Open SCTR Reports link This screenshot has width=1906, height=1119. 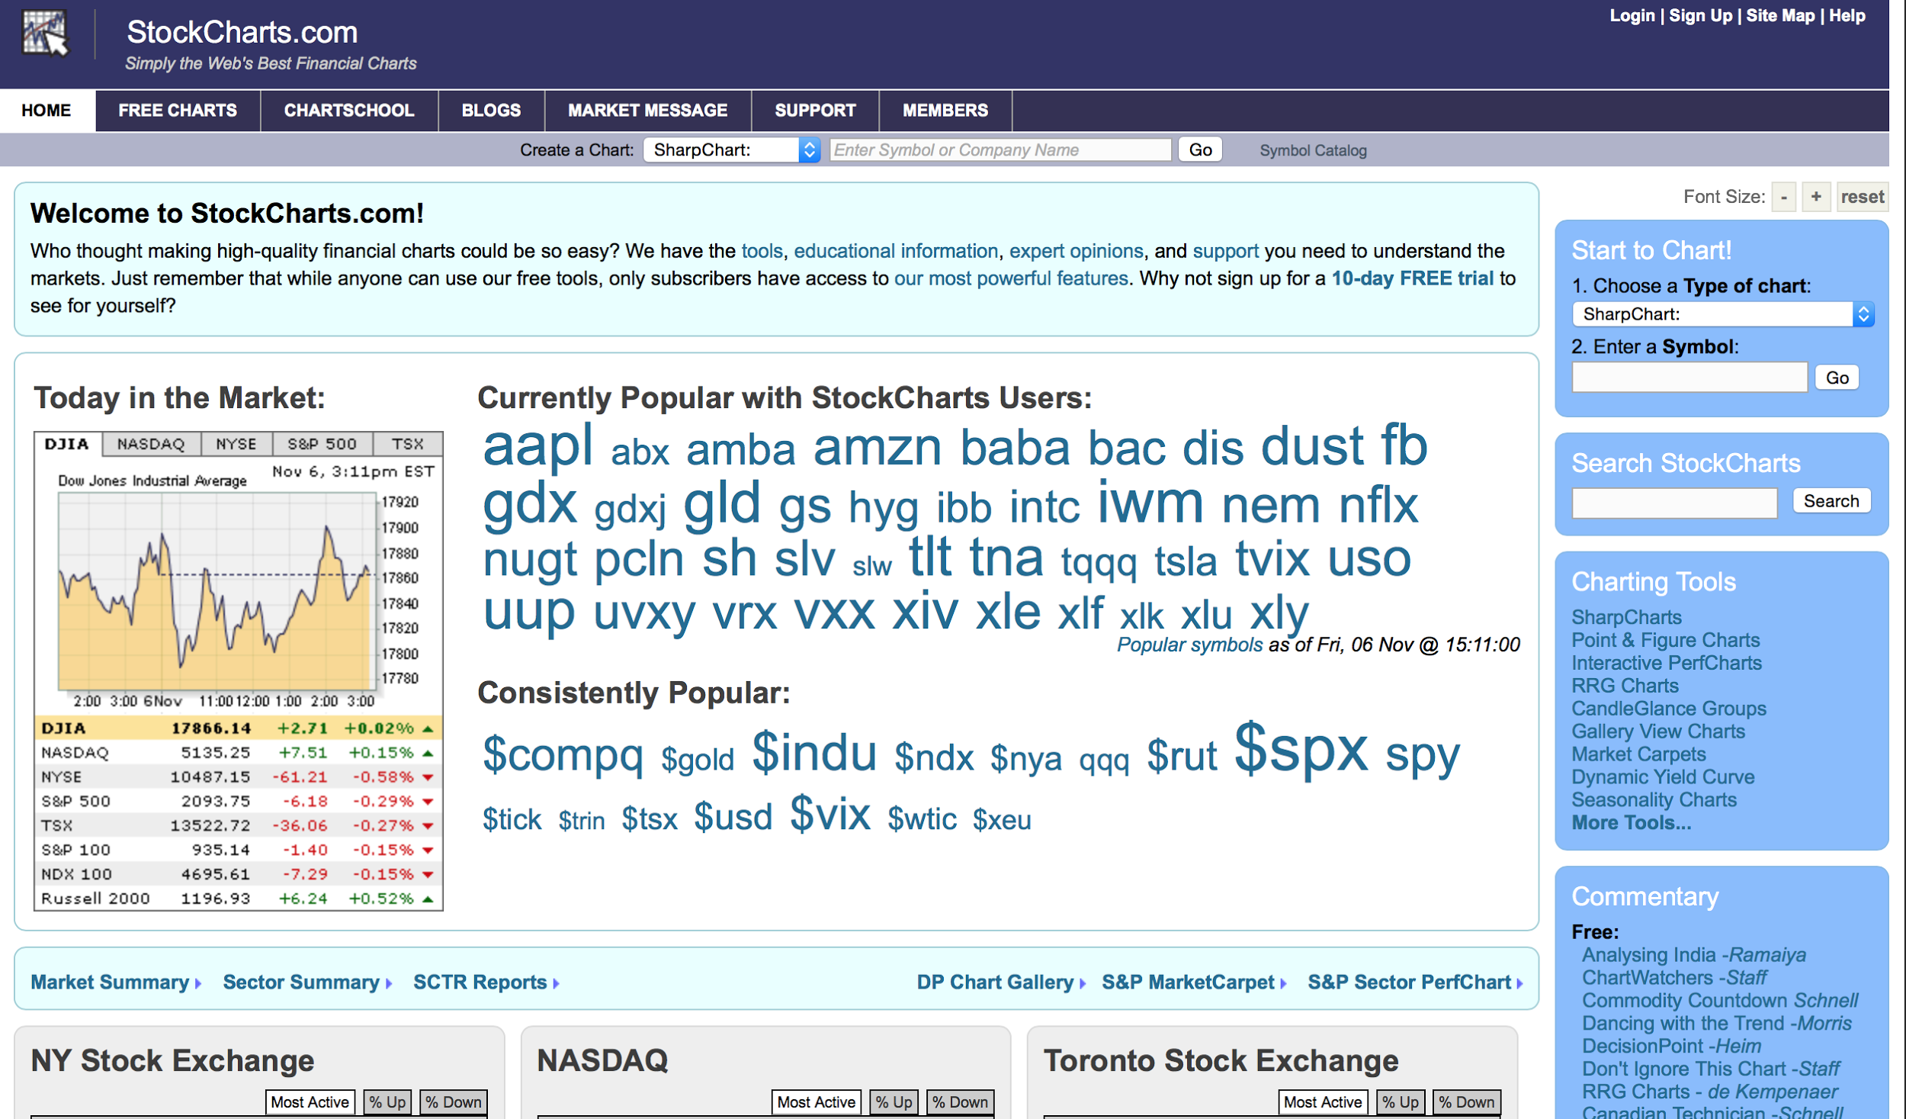click(486, 982)
